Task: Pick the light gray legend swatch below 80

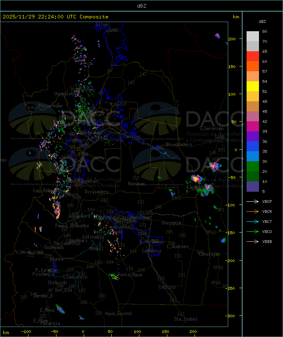Action: 253,36
